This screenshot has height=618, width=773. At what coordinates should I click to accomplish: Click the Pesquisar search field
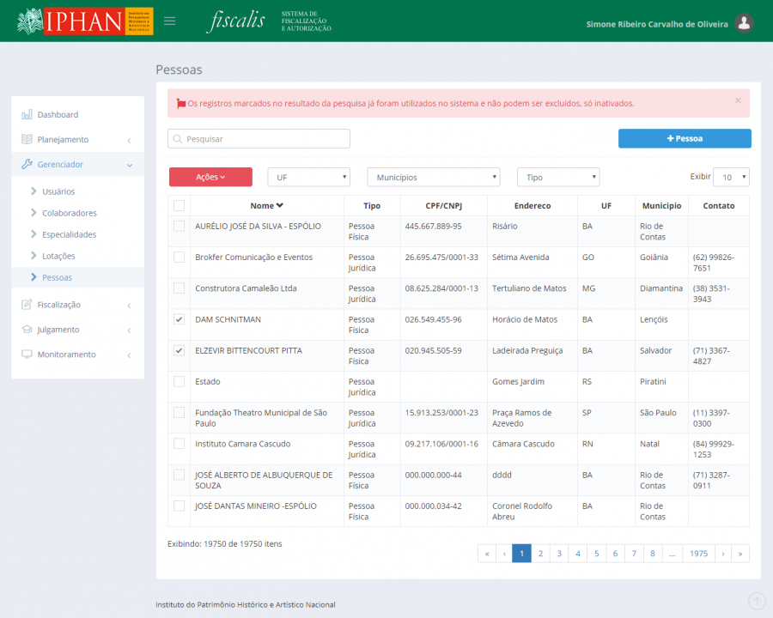259,138
